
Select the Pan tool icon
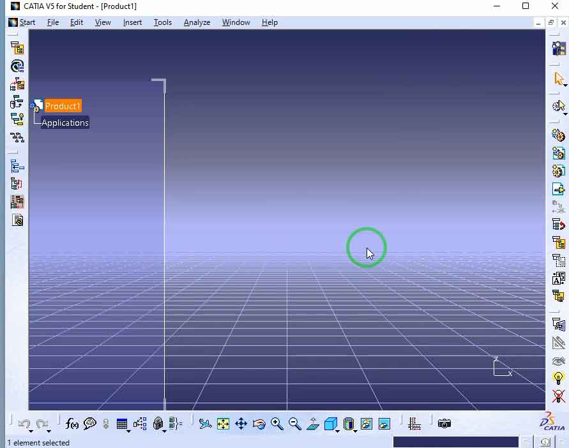241,424
